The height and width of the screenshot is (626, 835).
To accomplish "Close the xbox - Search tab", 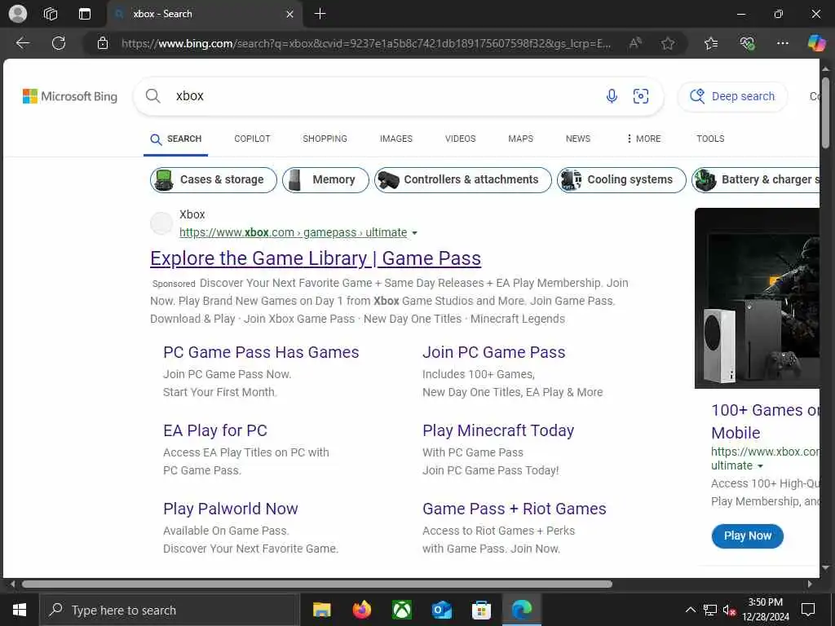I will pos(289,15).
